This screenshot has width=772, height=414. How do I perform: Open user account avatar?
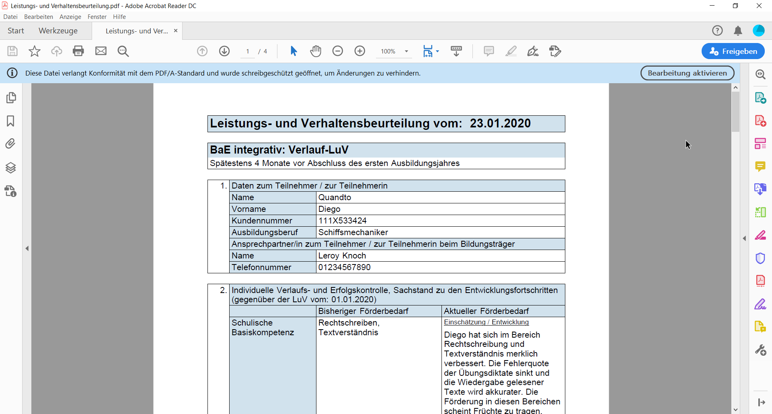click(x=759, y=31)
